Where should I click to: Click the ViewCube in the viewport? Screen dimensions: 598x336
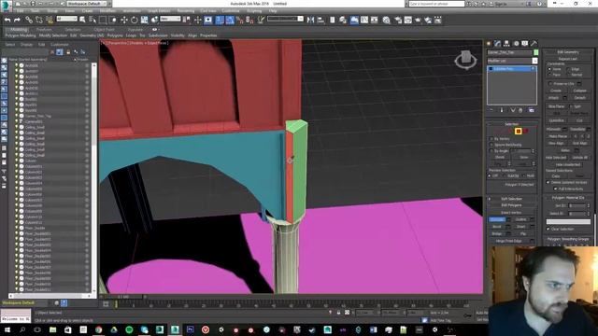[465, 60]
